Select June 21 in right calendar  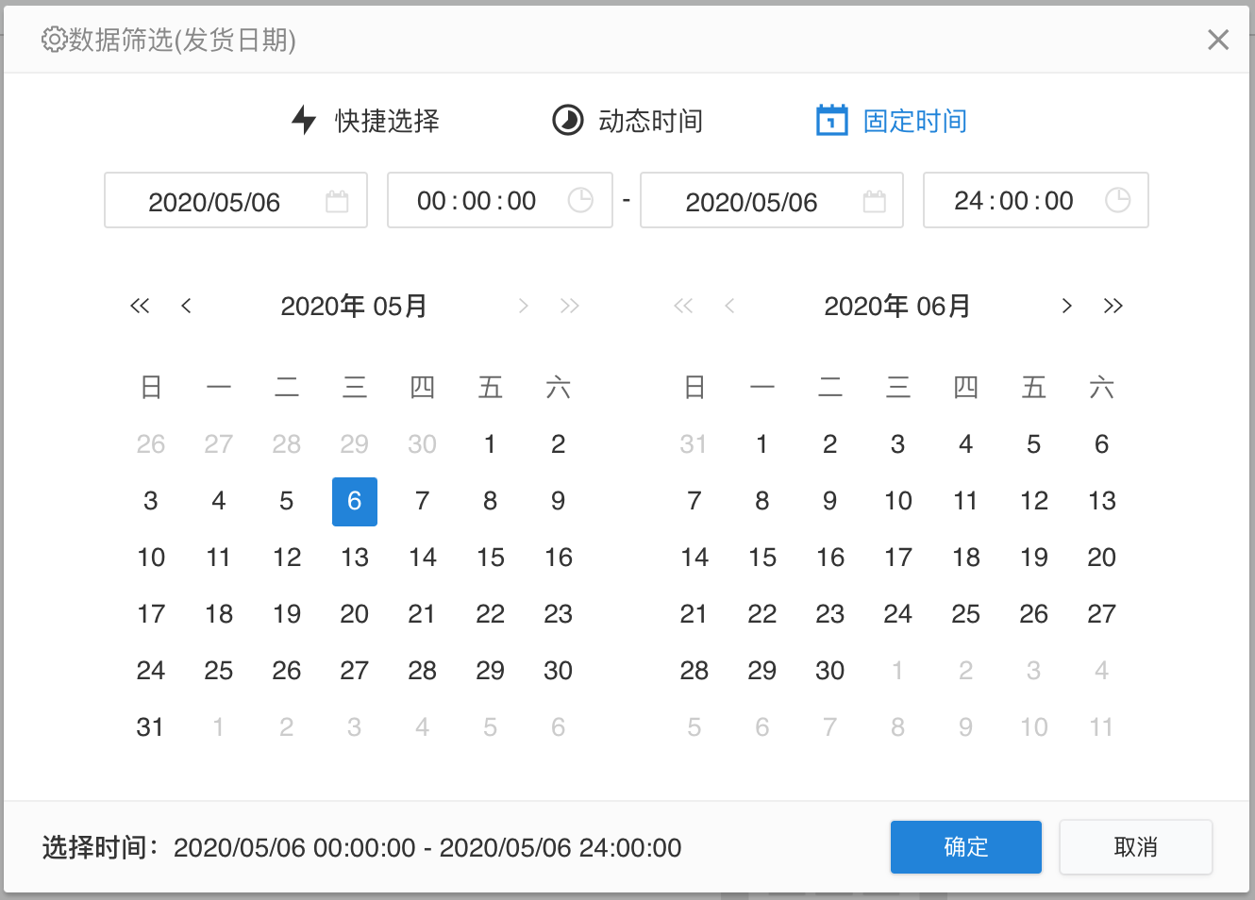pos(694,614)
